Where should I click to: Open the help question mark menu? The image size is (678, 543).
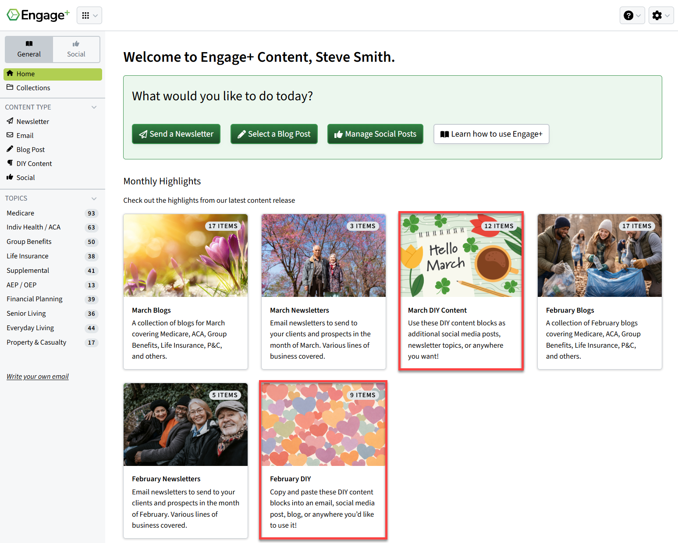(632, 15)
